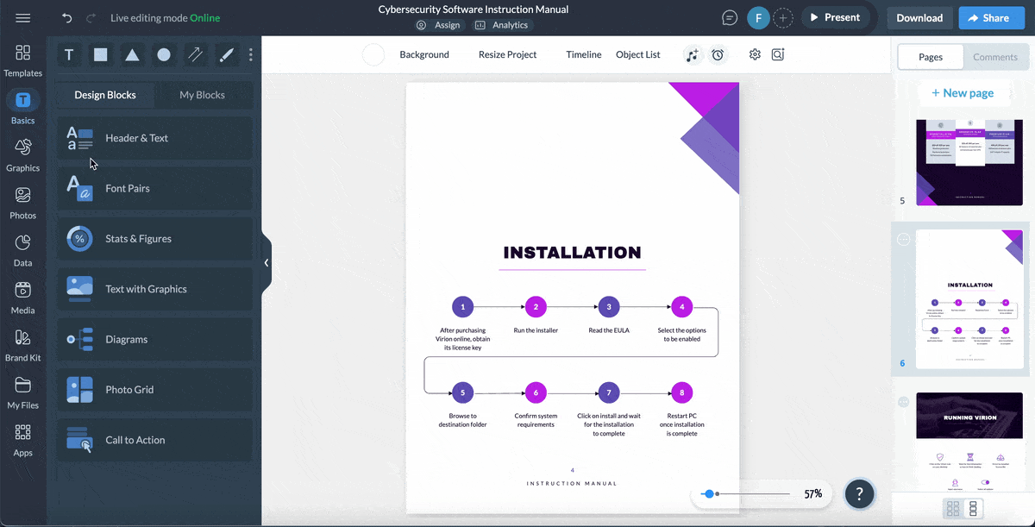The width and height of the screenshot is (1035, 527).
Task: Collapse the left design blocks panel
Action: click(267, 262)
